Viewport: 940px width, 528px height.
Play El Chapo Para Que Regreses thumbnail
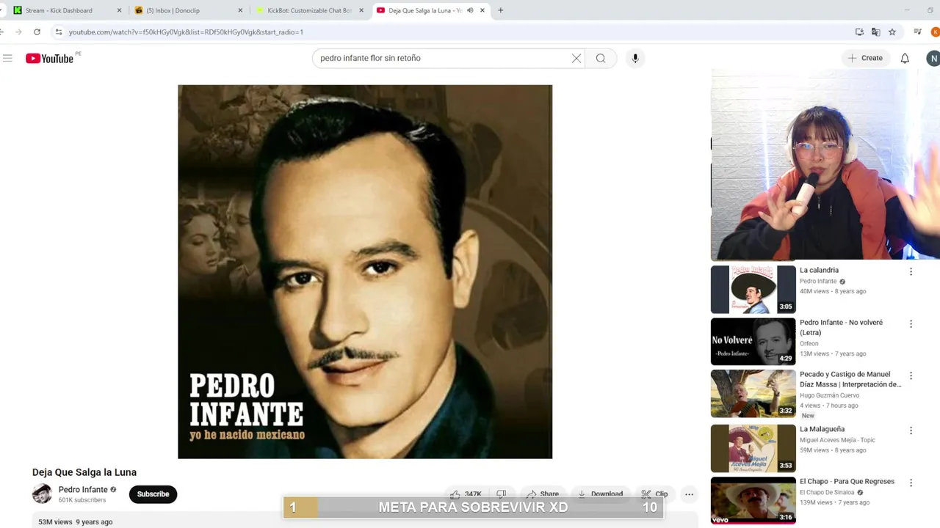pos(753,500)
